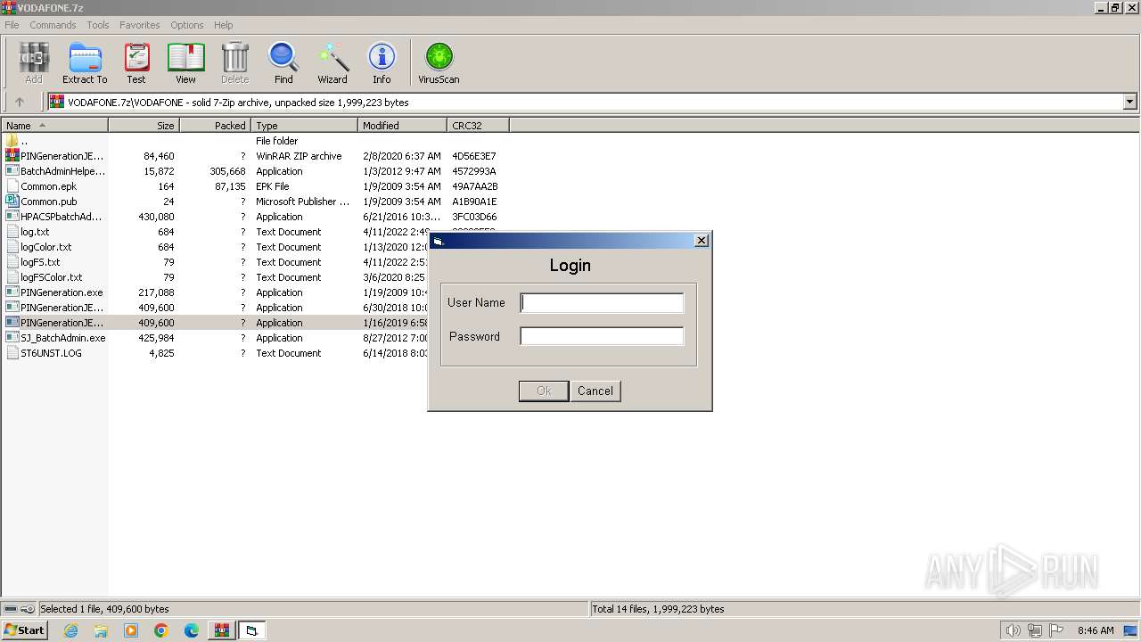Open the View file tool
The image size is (1141, 642).
click(x=185, y=63)
